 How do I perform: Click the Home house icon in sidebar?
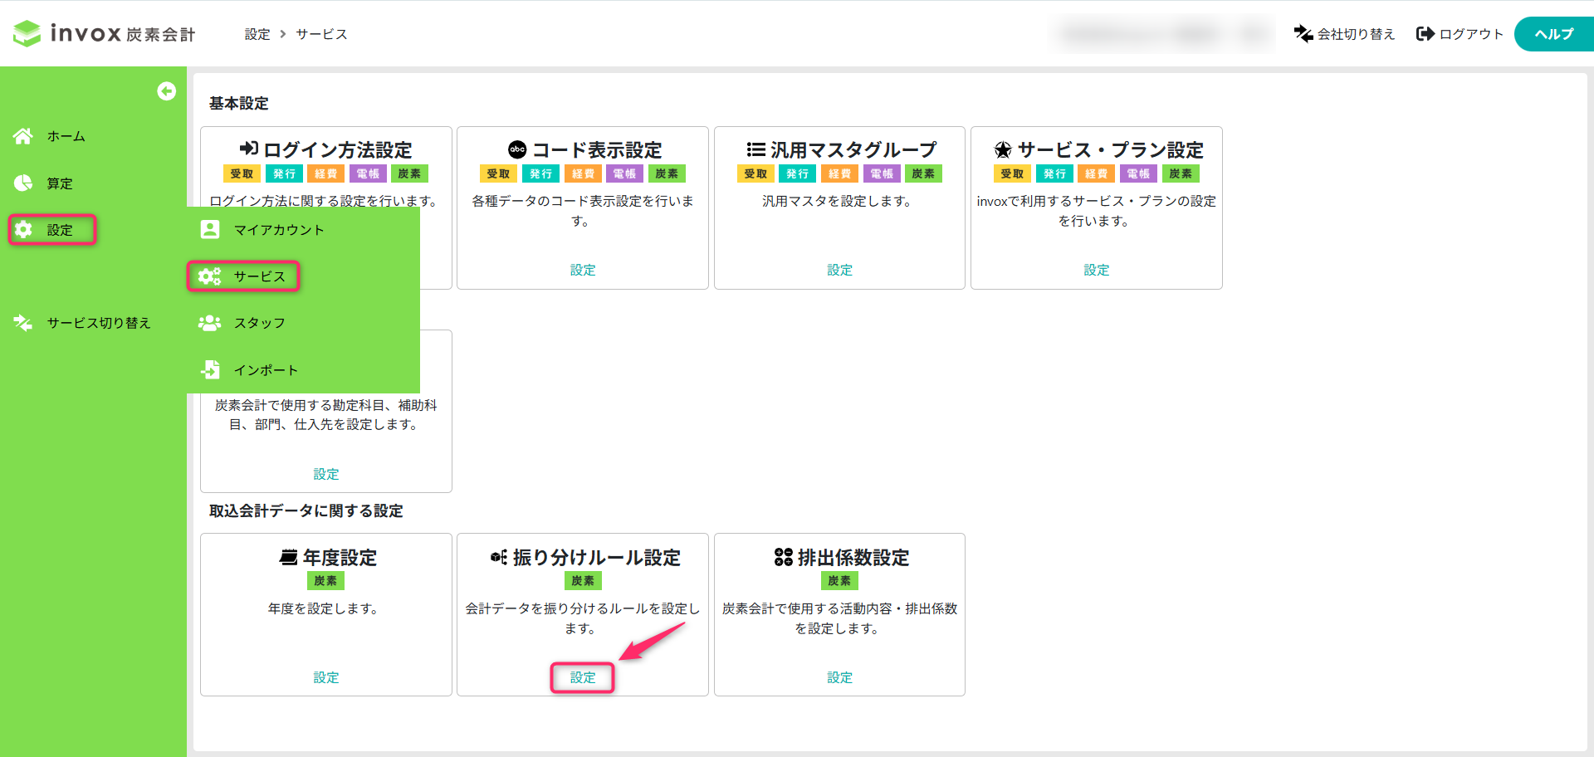[x=23, y=136]
